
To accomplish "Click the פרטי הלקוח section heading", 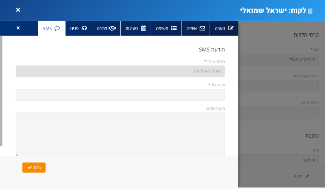I will pos(306,35).
